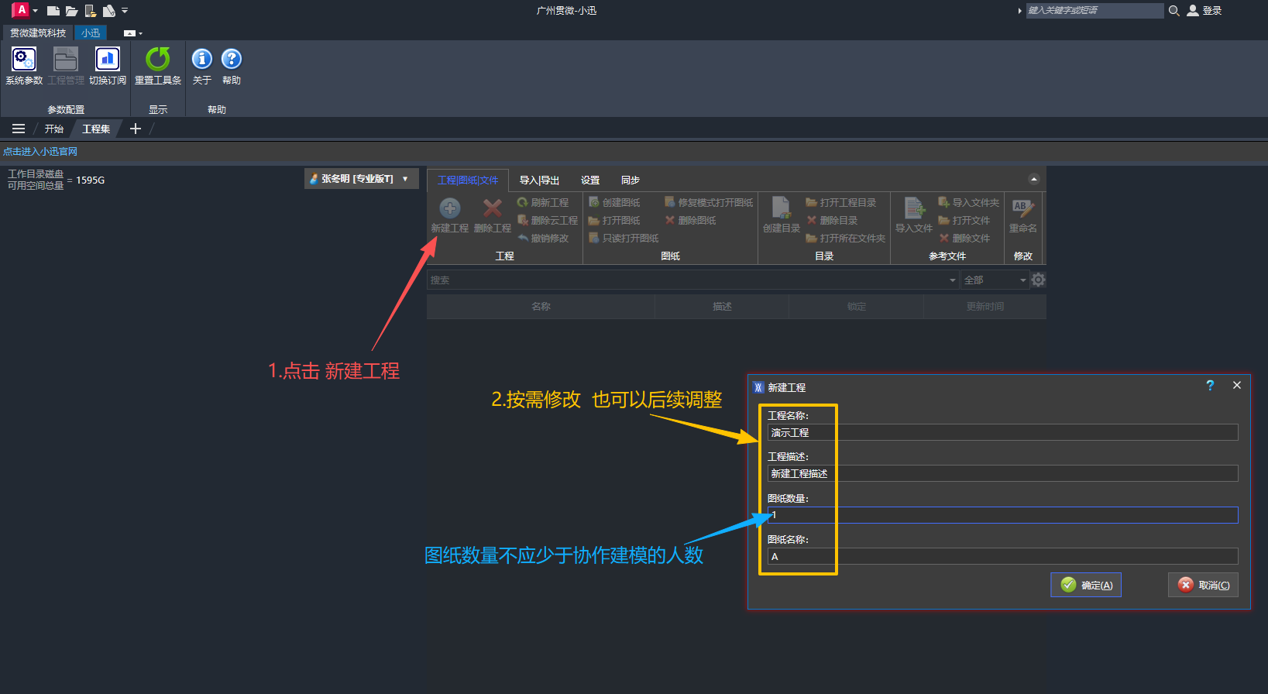Screen dimensions: 1268x694
Task: Open the 同步 tab
Action: click(631, 180)
